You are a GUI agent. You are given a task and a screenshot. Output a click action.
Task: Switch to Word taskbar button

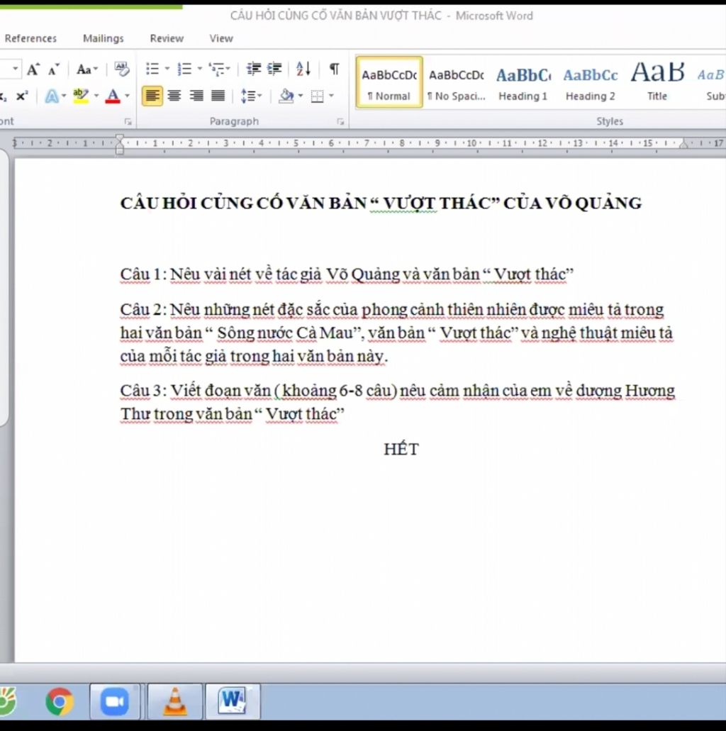coord(233,701)
